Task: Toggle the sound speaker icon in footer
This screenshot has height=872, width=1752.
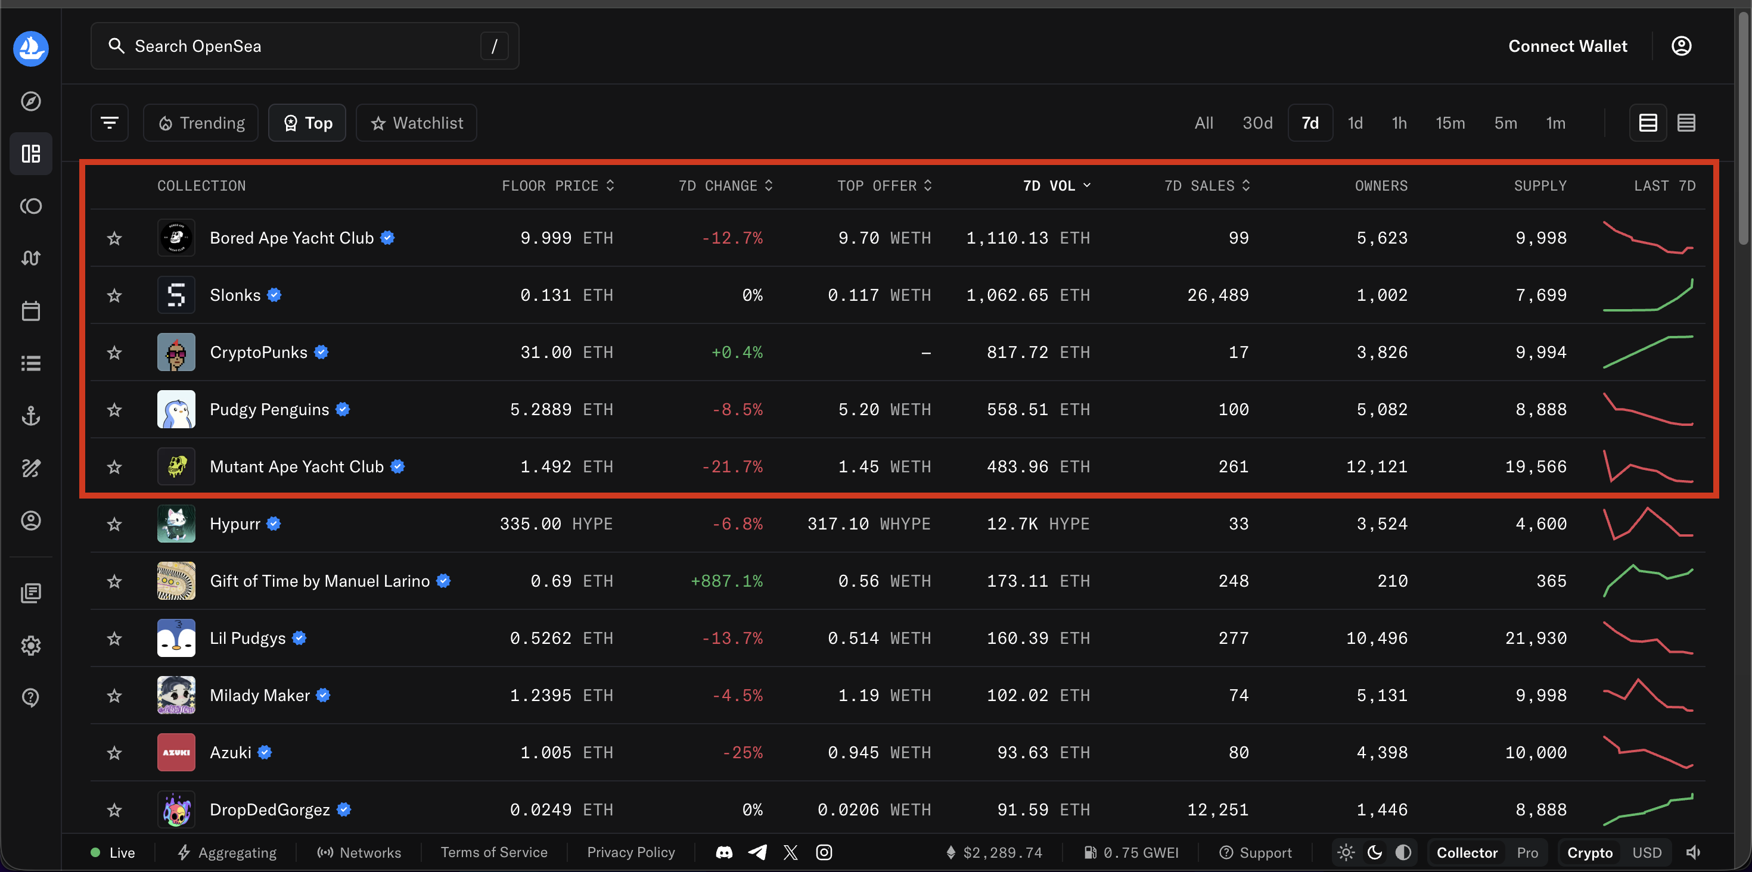Action: point(1693,852)
